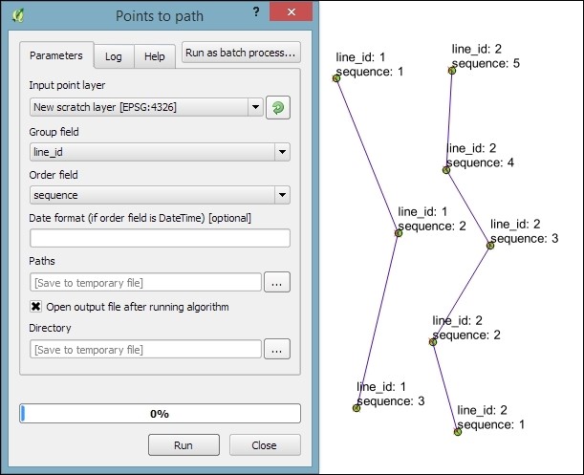Open the Group field line_id dropdown

click(282, 152)
